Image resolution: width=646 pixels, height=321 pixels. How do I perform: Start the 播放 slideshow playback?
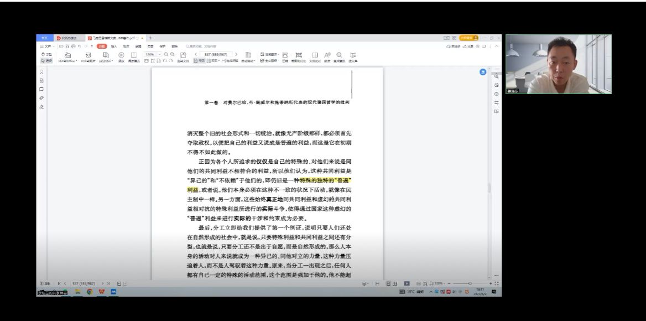coord(121,57)
